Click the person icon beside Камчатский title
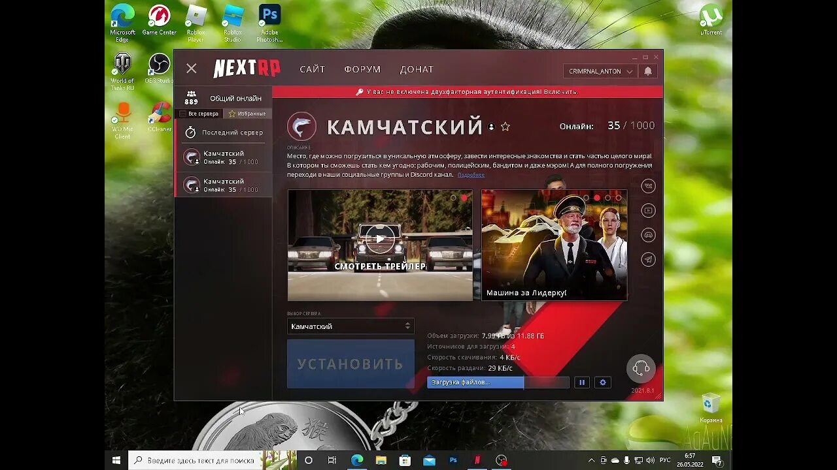Viewport: 837px width, 470px height. (491, 127)
